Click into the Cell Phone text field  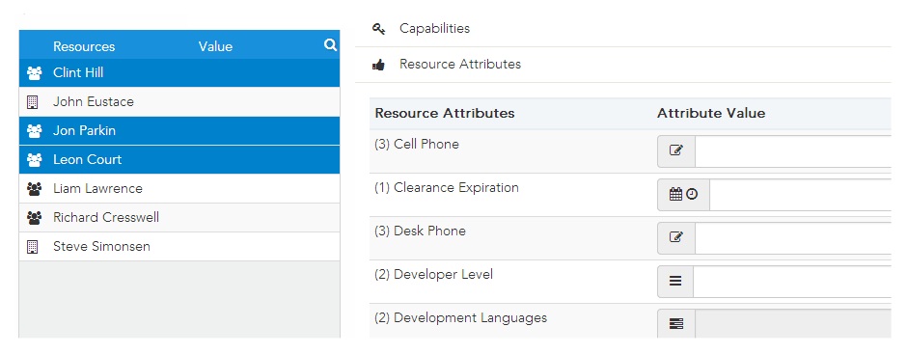coord(793,151)
